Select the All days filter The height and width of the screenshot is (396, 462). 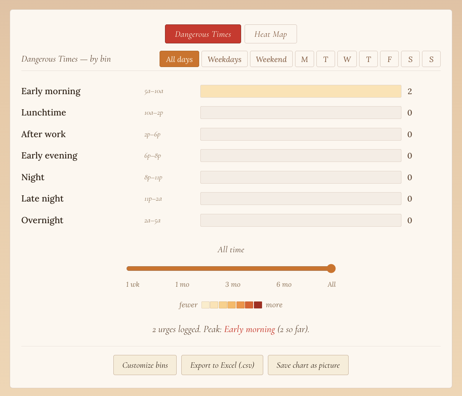click(179, 59)
